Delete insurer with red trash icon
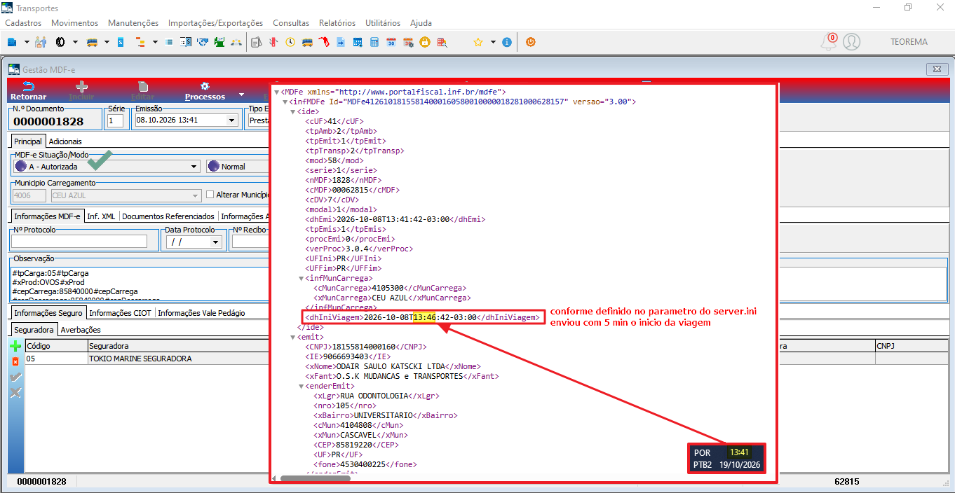 [15, 361]
